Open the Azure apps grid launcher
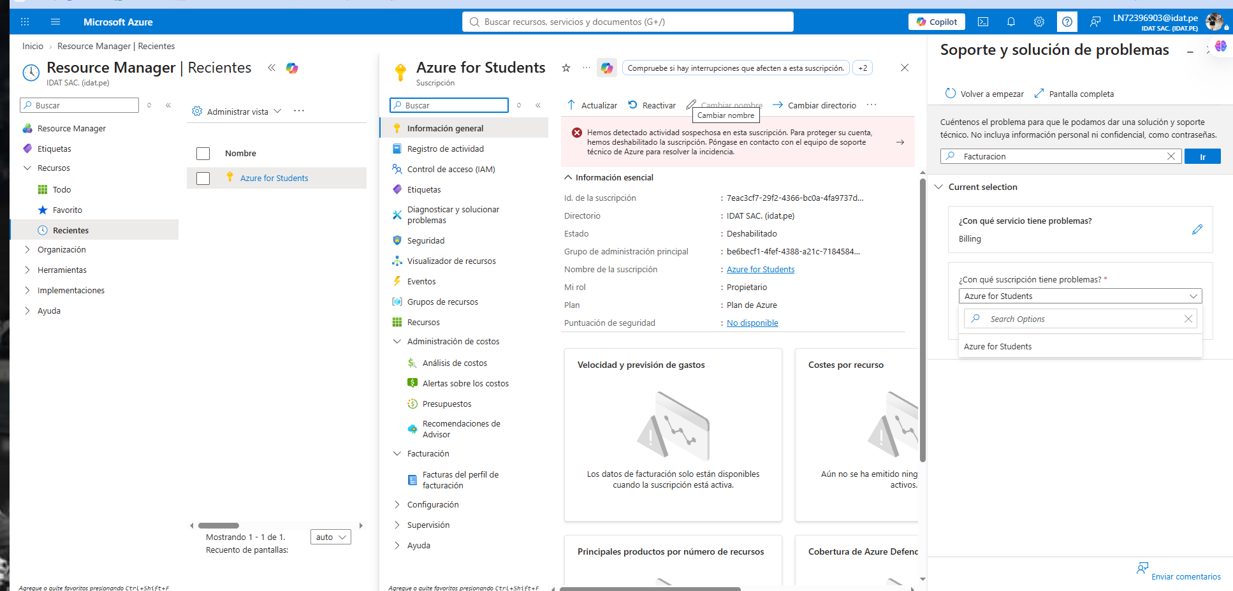Screen dimensions: 1233x591 pos(25,22)
